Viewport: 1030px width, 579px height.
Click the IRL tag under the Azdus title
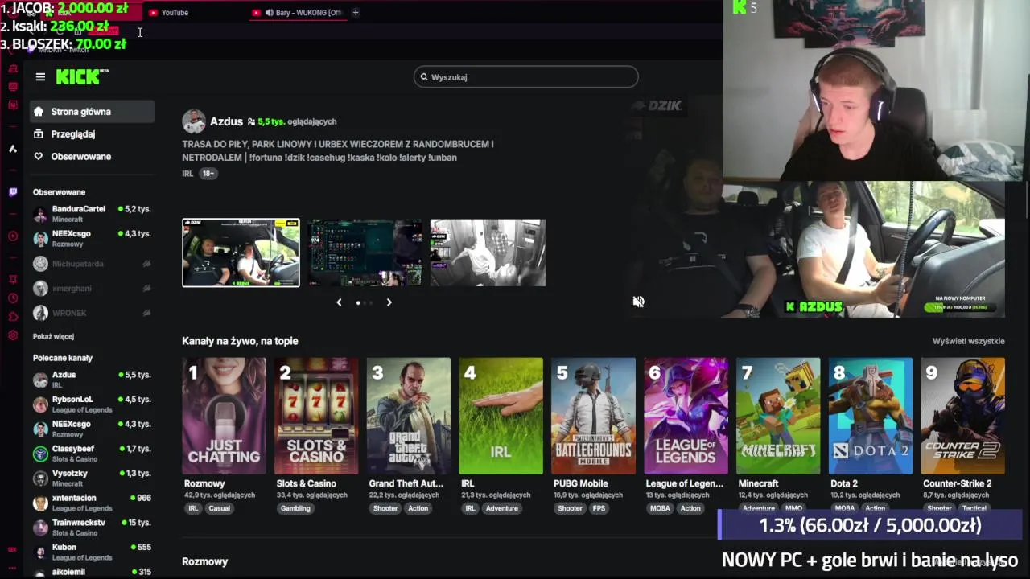tap(187, 174)
